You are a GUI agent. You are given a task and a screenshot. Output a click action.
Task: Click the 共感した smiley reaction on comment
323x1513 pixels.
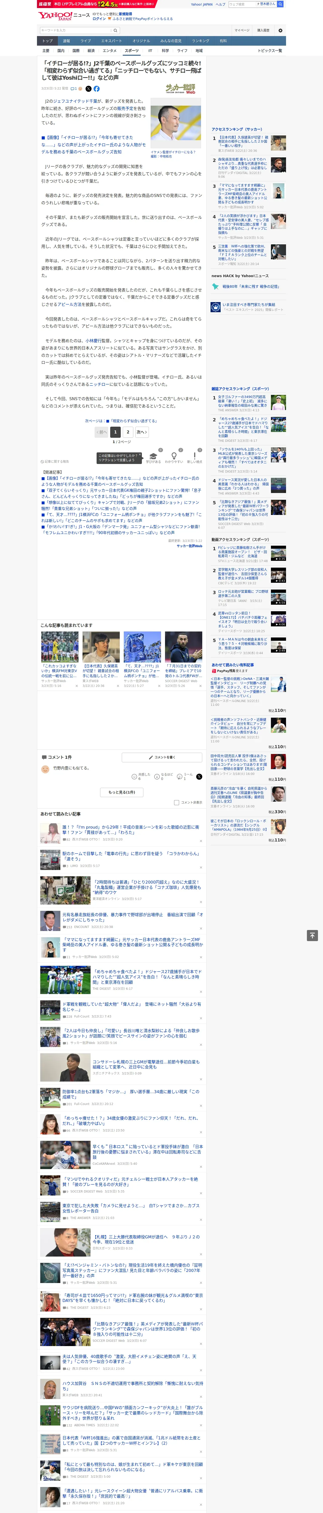pos(134,776)
